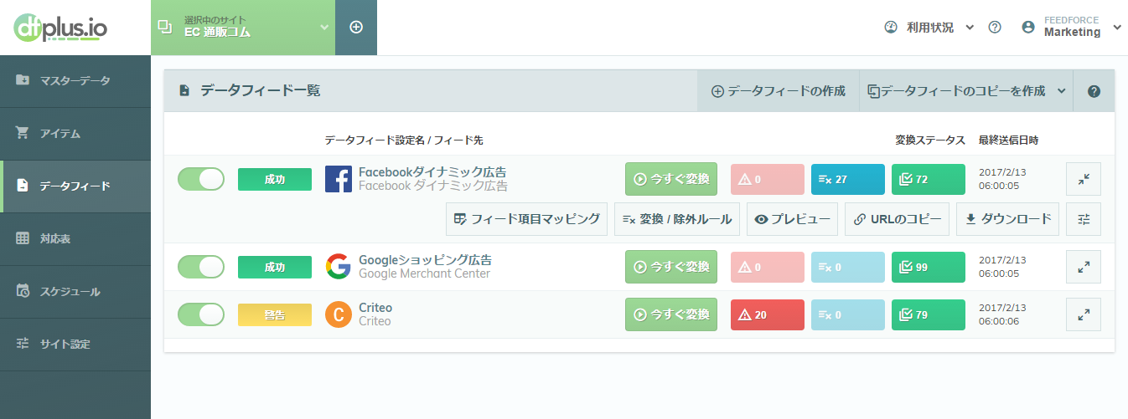Screen dimensions: 1128x419
Task: Click 今すぐ変換 for the Criteo feed
Action: [x=671, y=314]
